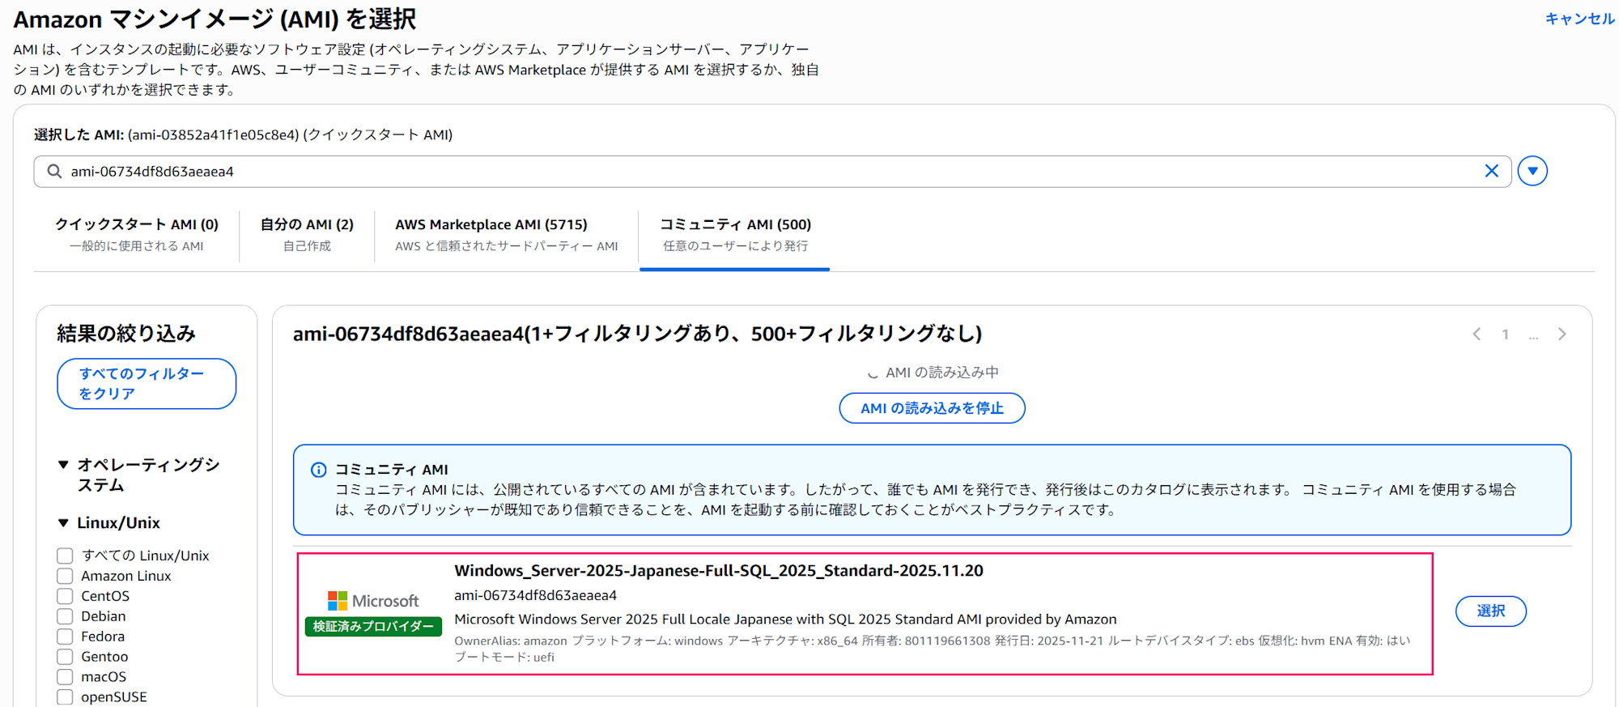Check the Amazon Linux checkbox
The image size is (1619, 707).
65,576
